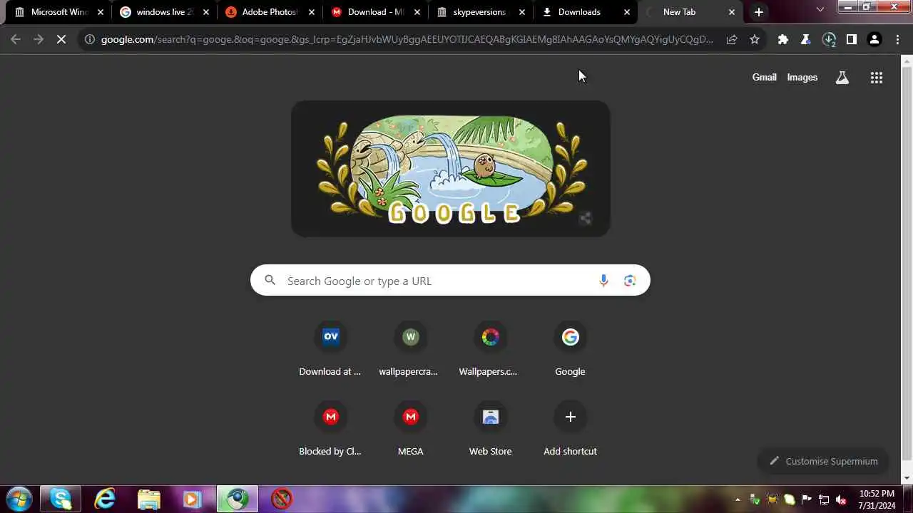Launch Internet Explorer from the taskbar
This screenshot has height=513, width=913.
point(105,499)
